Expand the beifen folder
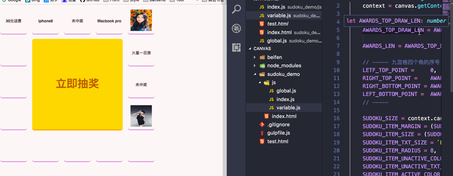The image size is (453, 176). tap(284, 57)
